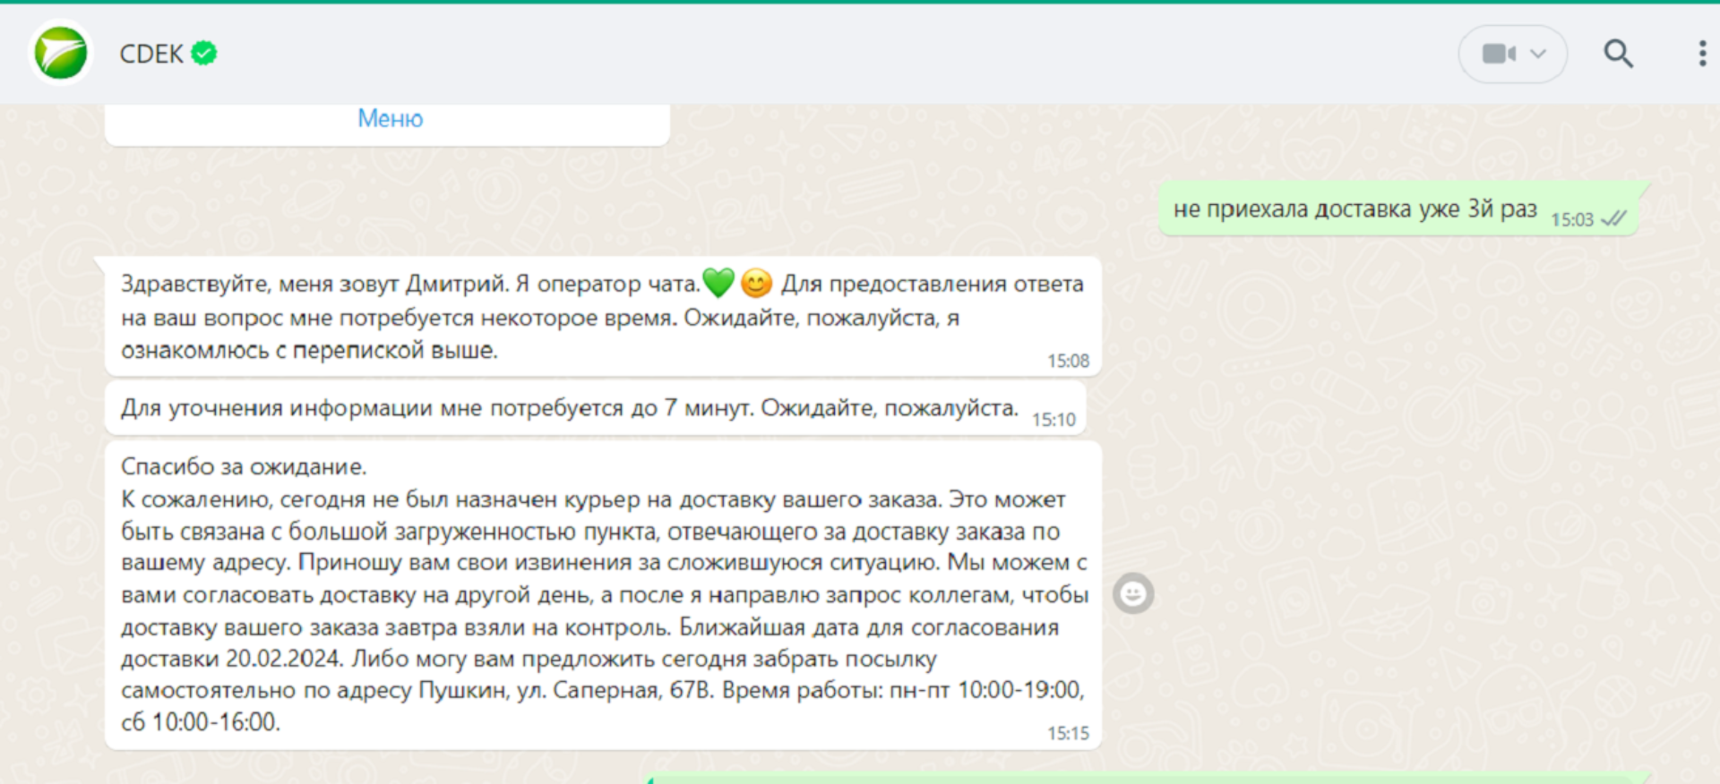Open the CDEK profile avatar
Viewport: 1720px width, 784px height.
[x=61, y=53]
